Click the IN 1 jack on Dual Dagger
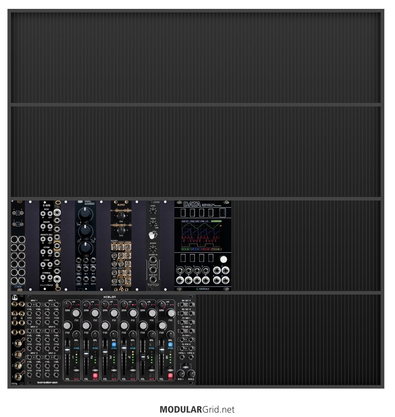 (x=86, y=269)
